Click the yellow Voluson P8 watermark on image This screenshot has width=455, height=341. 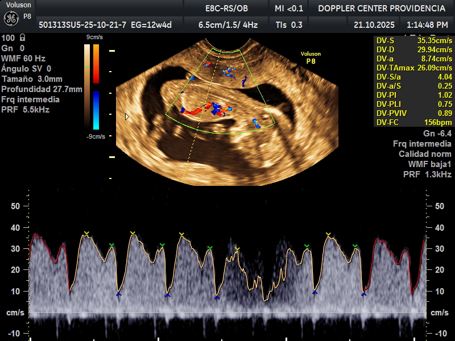311,57
